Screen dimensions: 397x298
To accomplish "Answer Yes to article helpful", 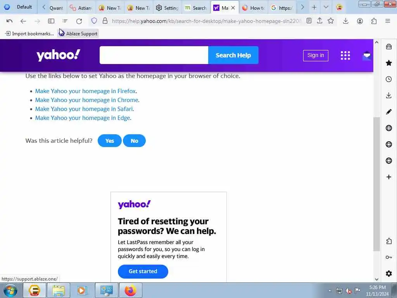I will (110, 140).
